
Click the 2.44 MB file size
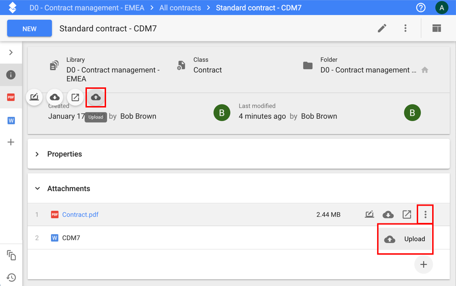328,214
